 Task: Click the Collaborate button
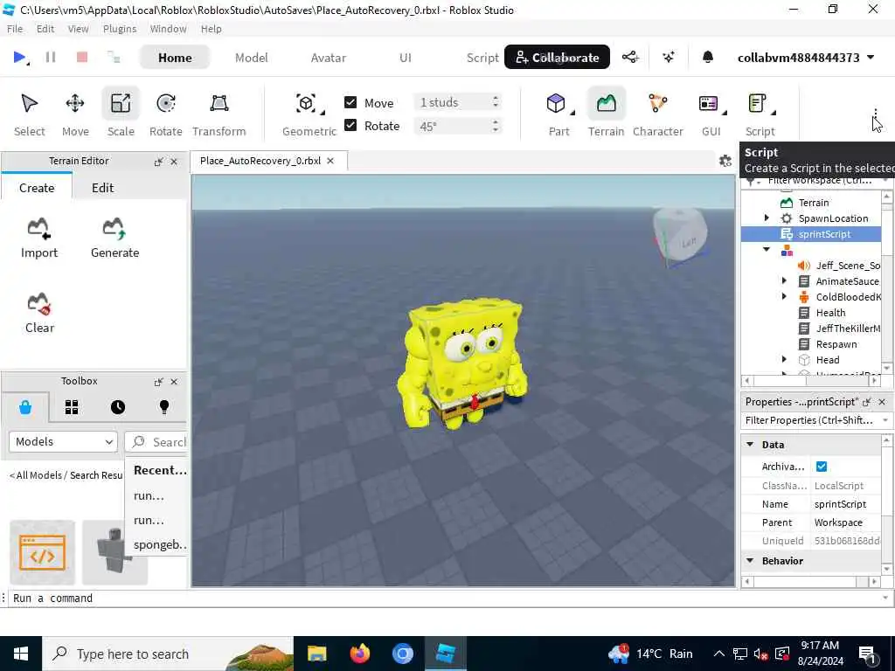pos(557,57)
